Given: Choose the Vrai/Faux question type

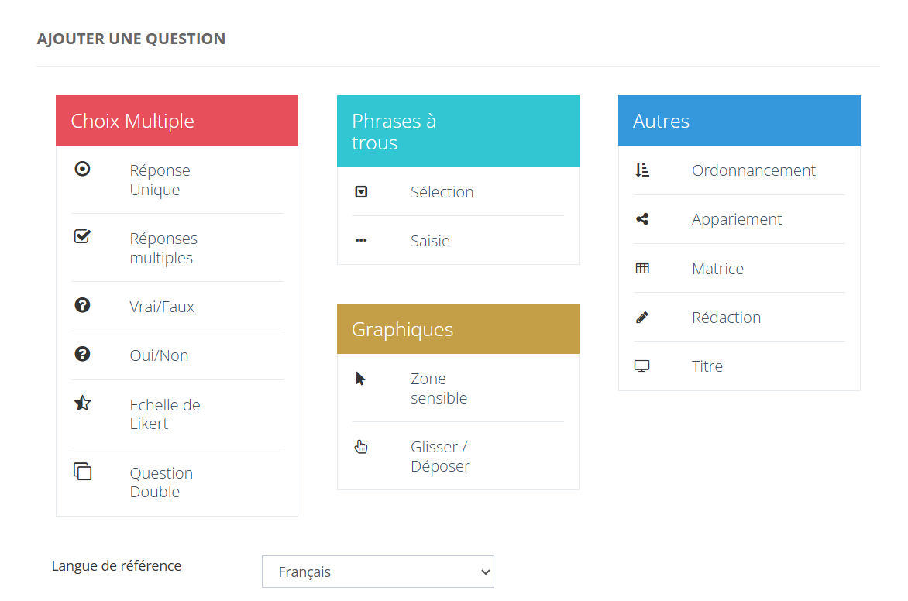Looking at the screenshot, I should coord(162,307).
